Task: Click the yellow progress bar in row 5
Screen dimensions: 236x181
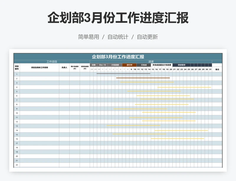Action: 154,91
